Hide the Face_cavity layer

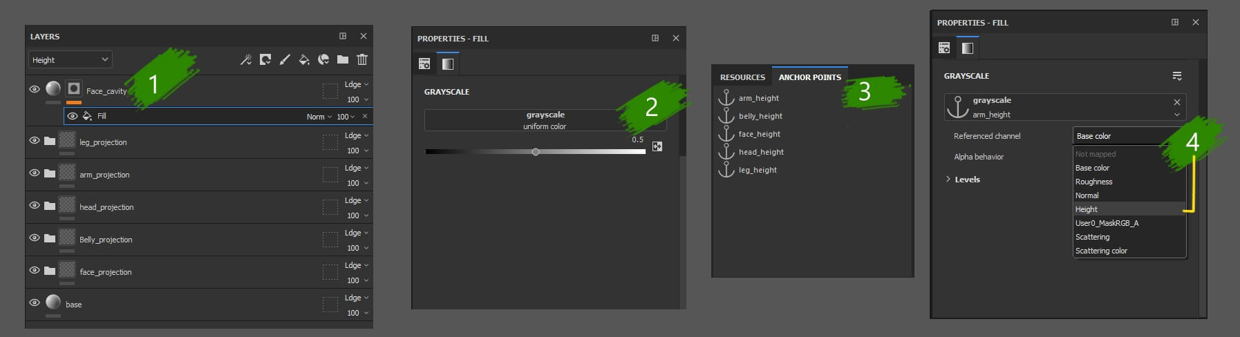(35, 89)
